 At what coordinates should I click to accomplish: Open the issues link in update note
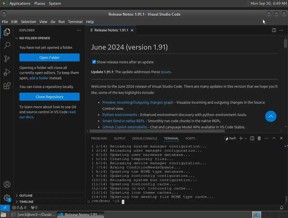[x=166, y=72]
